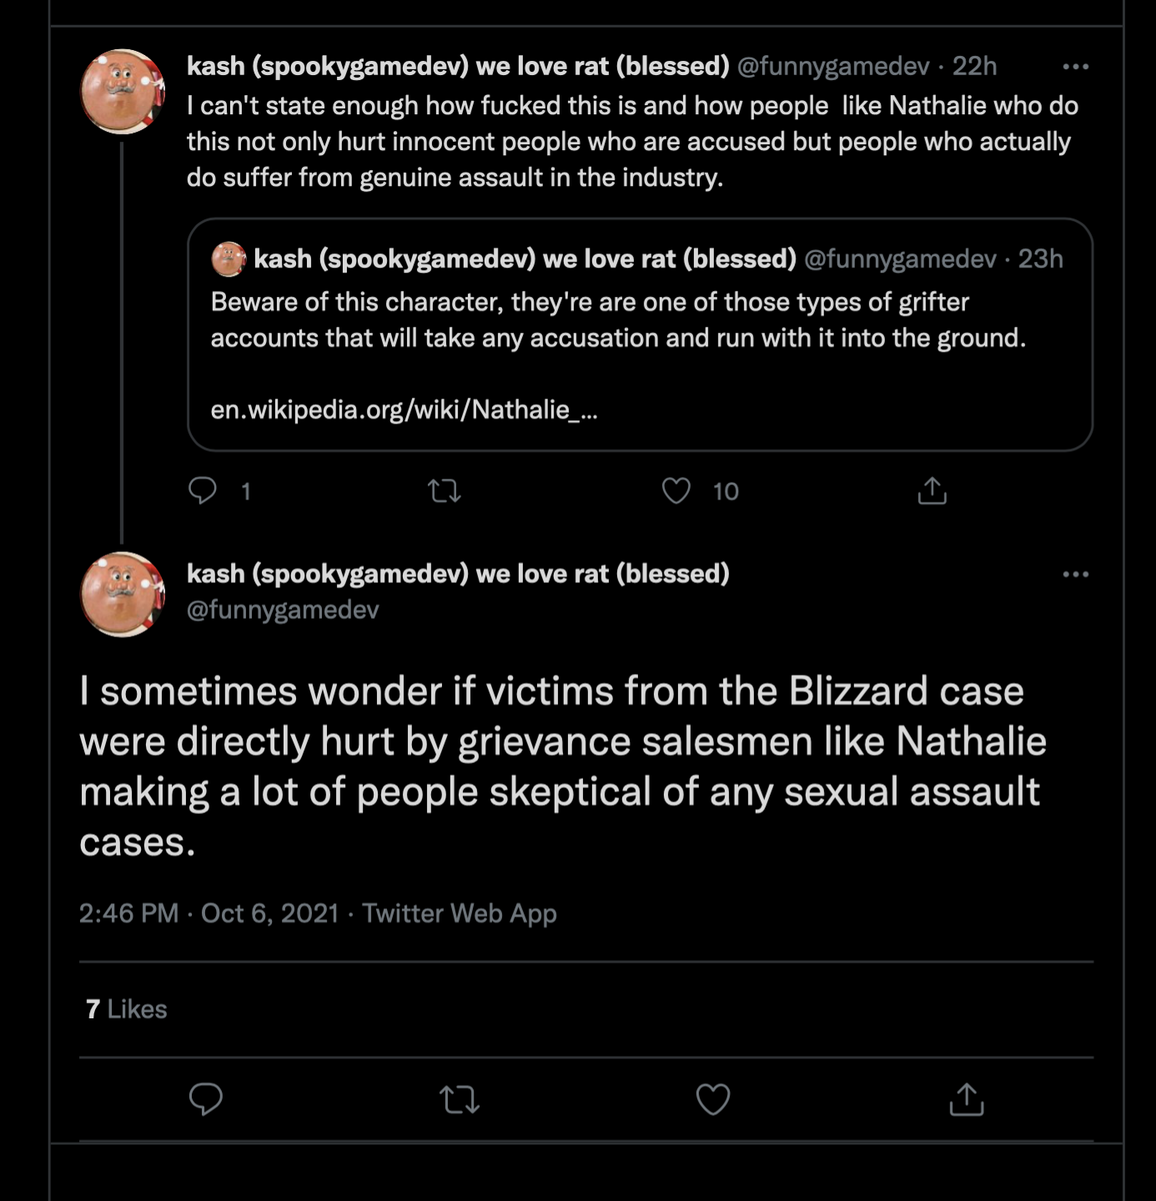Screen dimensions: 1156x1201
Task: Like the top tweet with 10 likes
Action: pos(676,490)
